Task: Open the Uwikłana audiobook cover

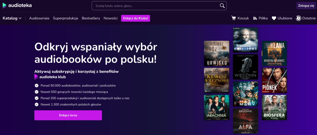Action: click(274, 54)
